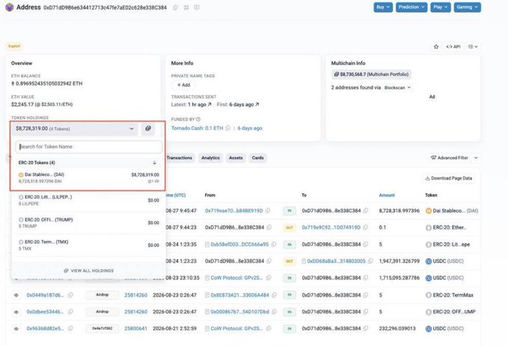Select TRUMP token in holdings list
Image resolution: width=508 pixels, height=346 pixels.
tap(88, 223)
